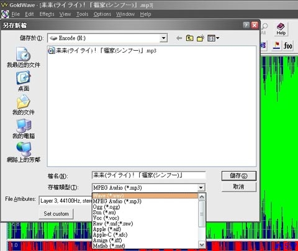Select MPEG Audio (*.mp3) in list

tap(145, 201)
